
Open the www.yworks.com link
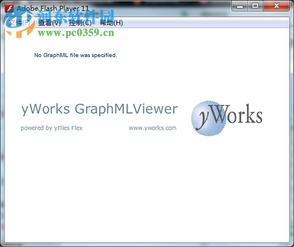[153, 128]
